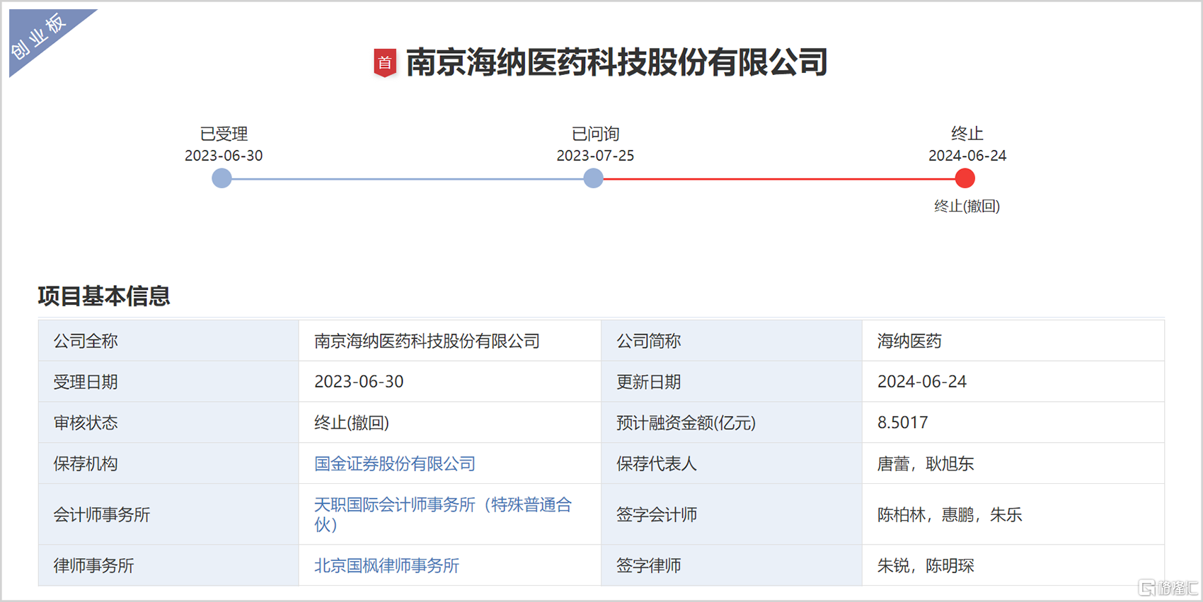Click the 已受理 stage label

224,134
